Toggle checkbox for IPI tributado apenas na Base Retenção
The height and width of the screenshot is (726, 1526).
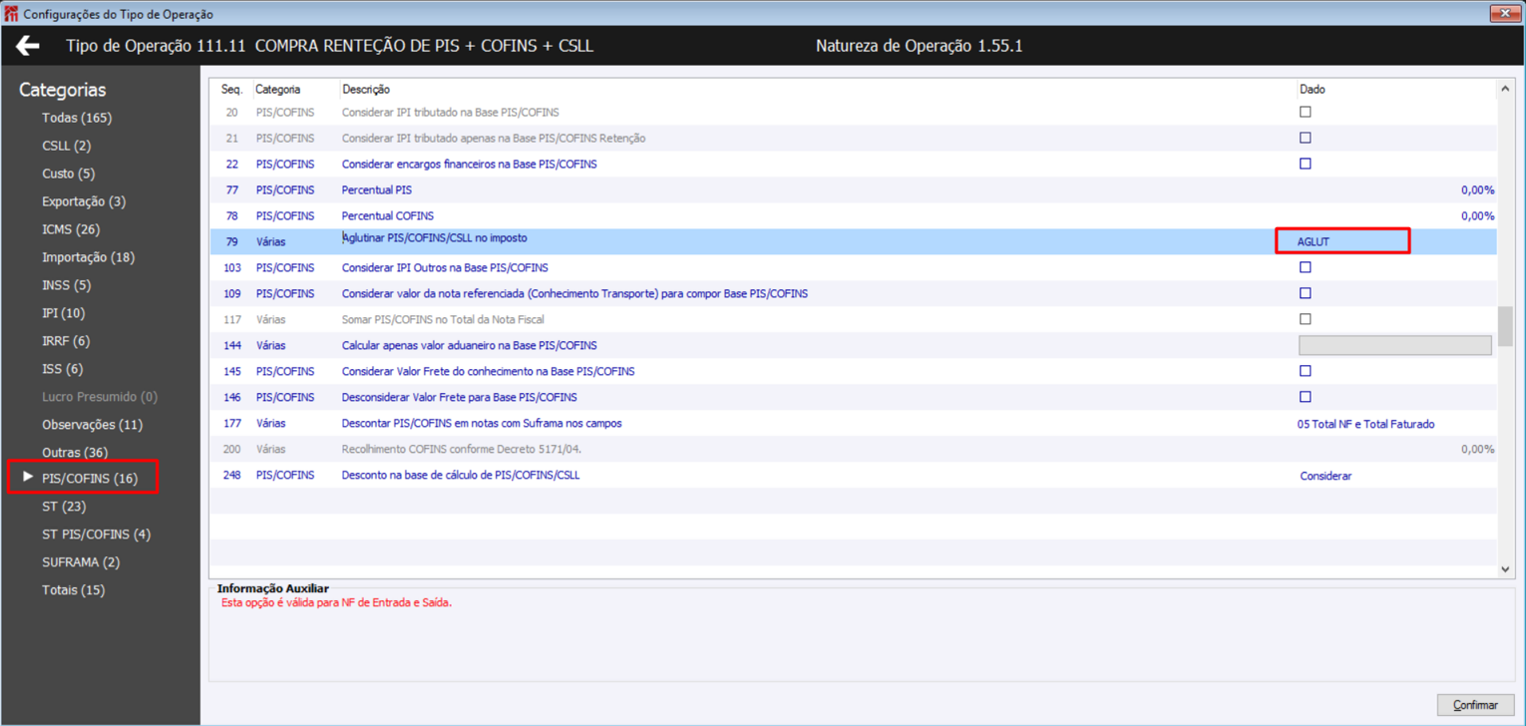point(1305,138)
